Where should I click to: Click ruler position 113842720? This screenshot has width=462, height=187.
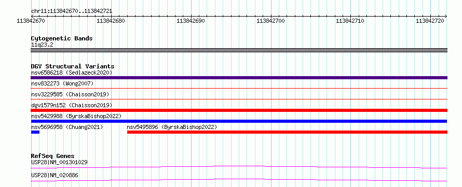tap(430, 21)
